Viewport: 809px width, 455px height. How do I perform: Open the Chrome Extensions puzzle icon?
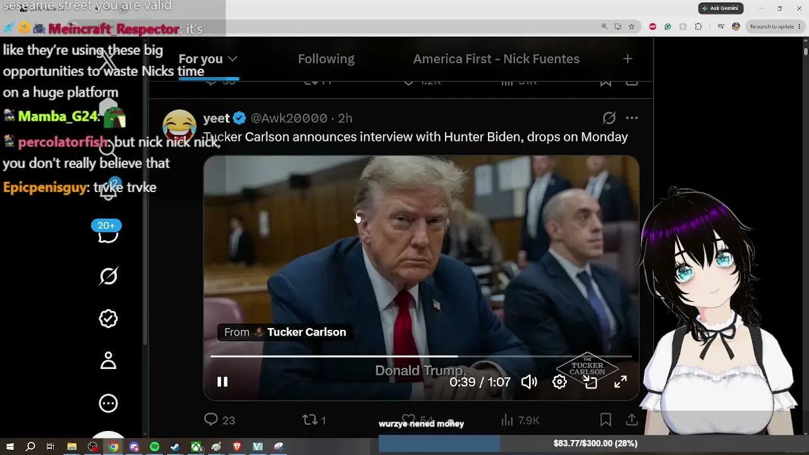click(698, 27)
